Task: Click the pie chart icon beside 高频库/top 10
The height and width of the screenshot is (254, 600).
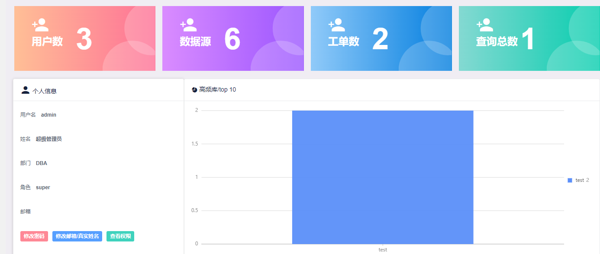Action: tap(194, 90)
